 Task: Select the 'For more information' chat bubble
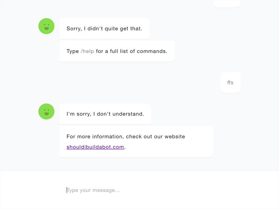coord(136,141)
